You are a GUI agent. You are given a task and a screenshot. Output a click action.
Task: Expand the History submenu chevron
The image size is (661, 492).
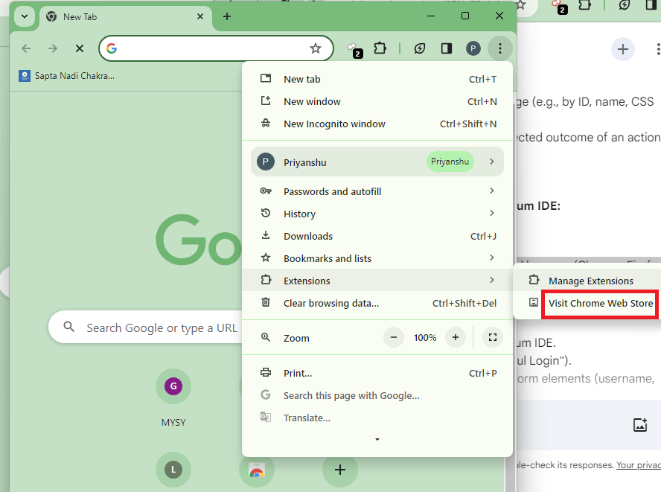coord(491,213)
